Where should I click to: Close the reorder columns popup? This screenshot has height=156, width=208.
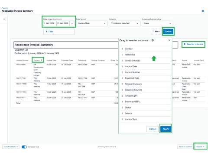pos(169,40)
